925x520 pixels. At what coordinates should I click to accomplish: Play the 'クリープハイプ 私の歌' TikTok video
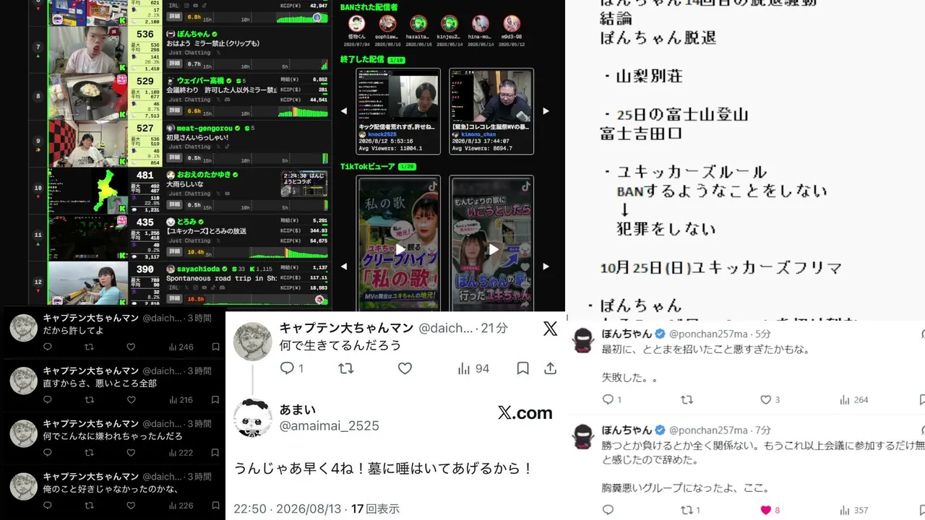coord(399,249)
